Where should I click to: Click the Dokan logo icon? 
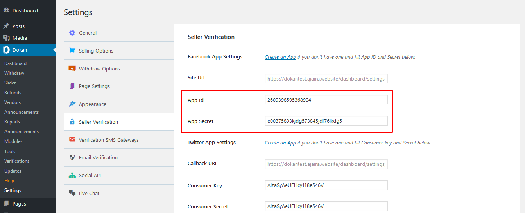6,50
